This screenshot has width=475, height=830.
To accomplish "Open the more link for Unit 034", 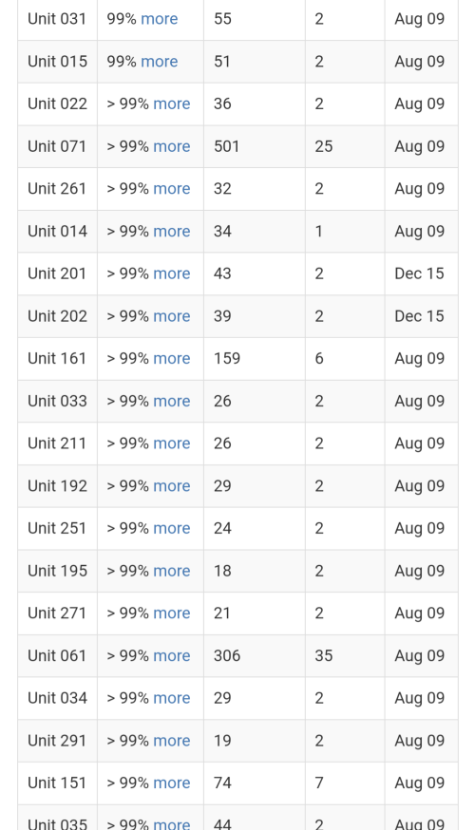I will (x=172, y=698).
